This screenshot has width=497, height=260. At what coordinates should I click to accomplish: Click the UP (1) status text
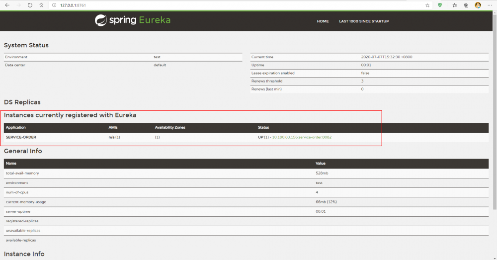point(263,137)
